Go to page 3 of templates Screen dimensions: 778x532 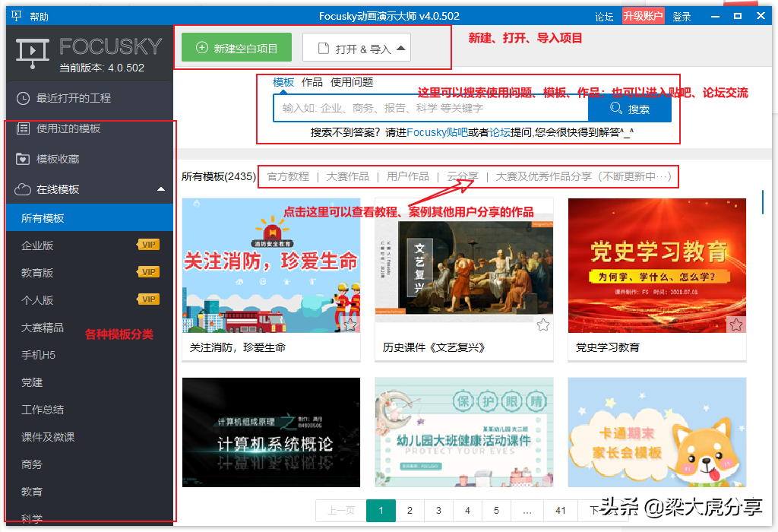tap(438, 511)
